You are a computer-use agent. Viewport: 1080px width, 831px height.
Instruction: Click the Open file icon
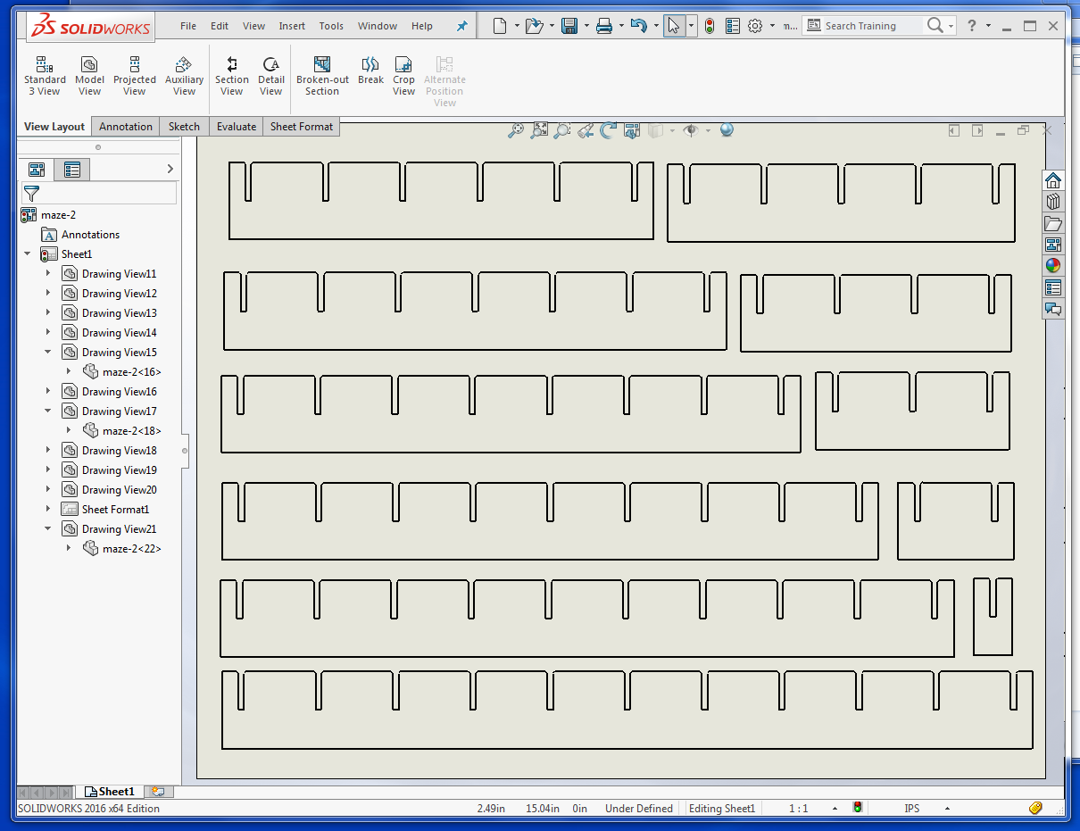tap(534, 26)
